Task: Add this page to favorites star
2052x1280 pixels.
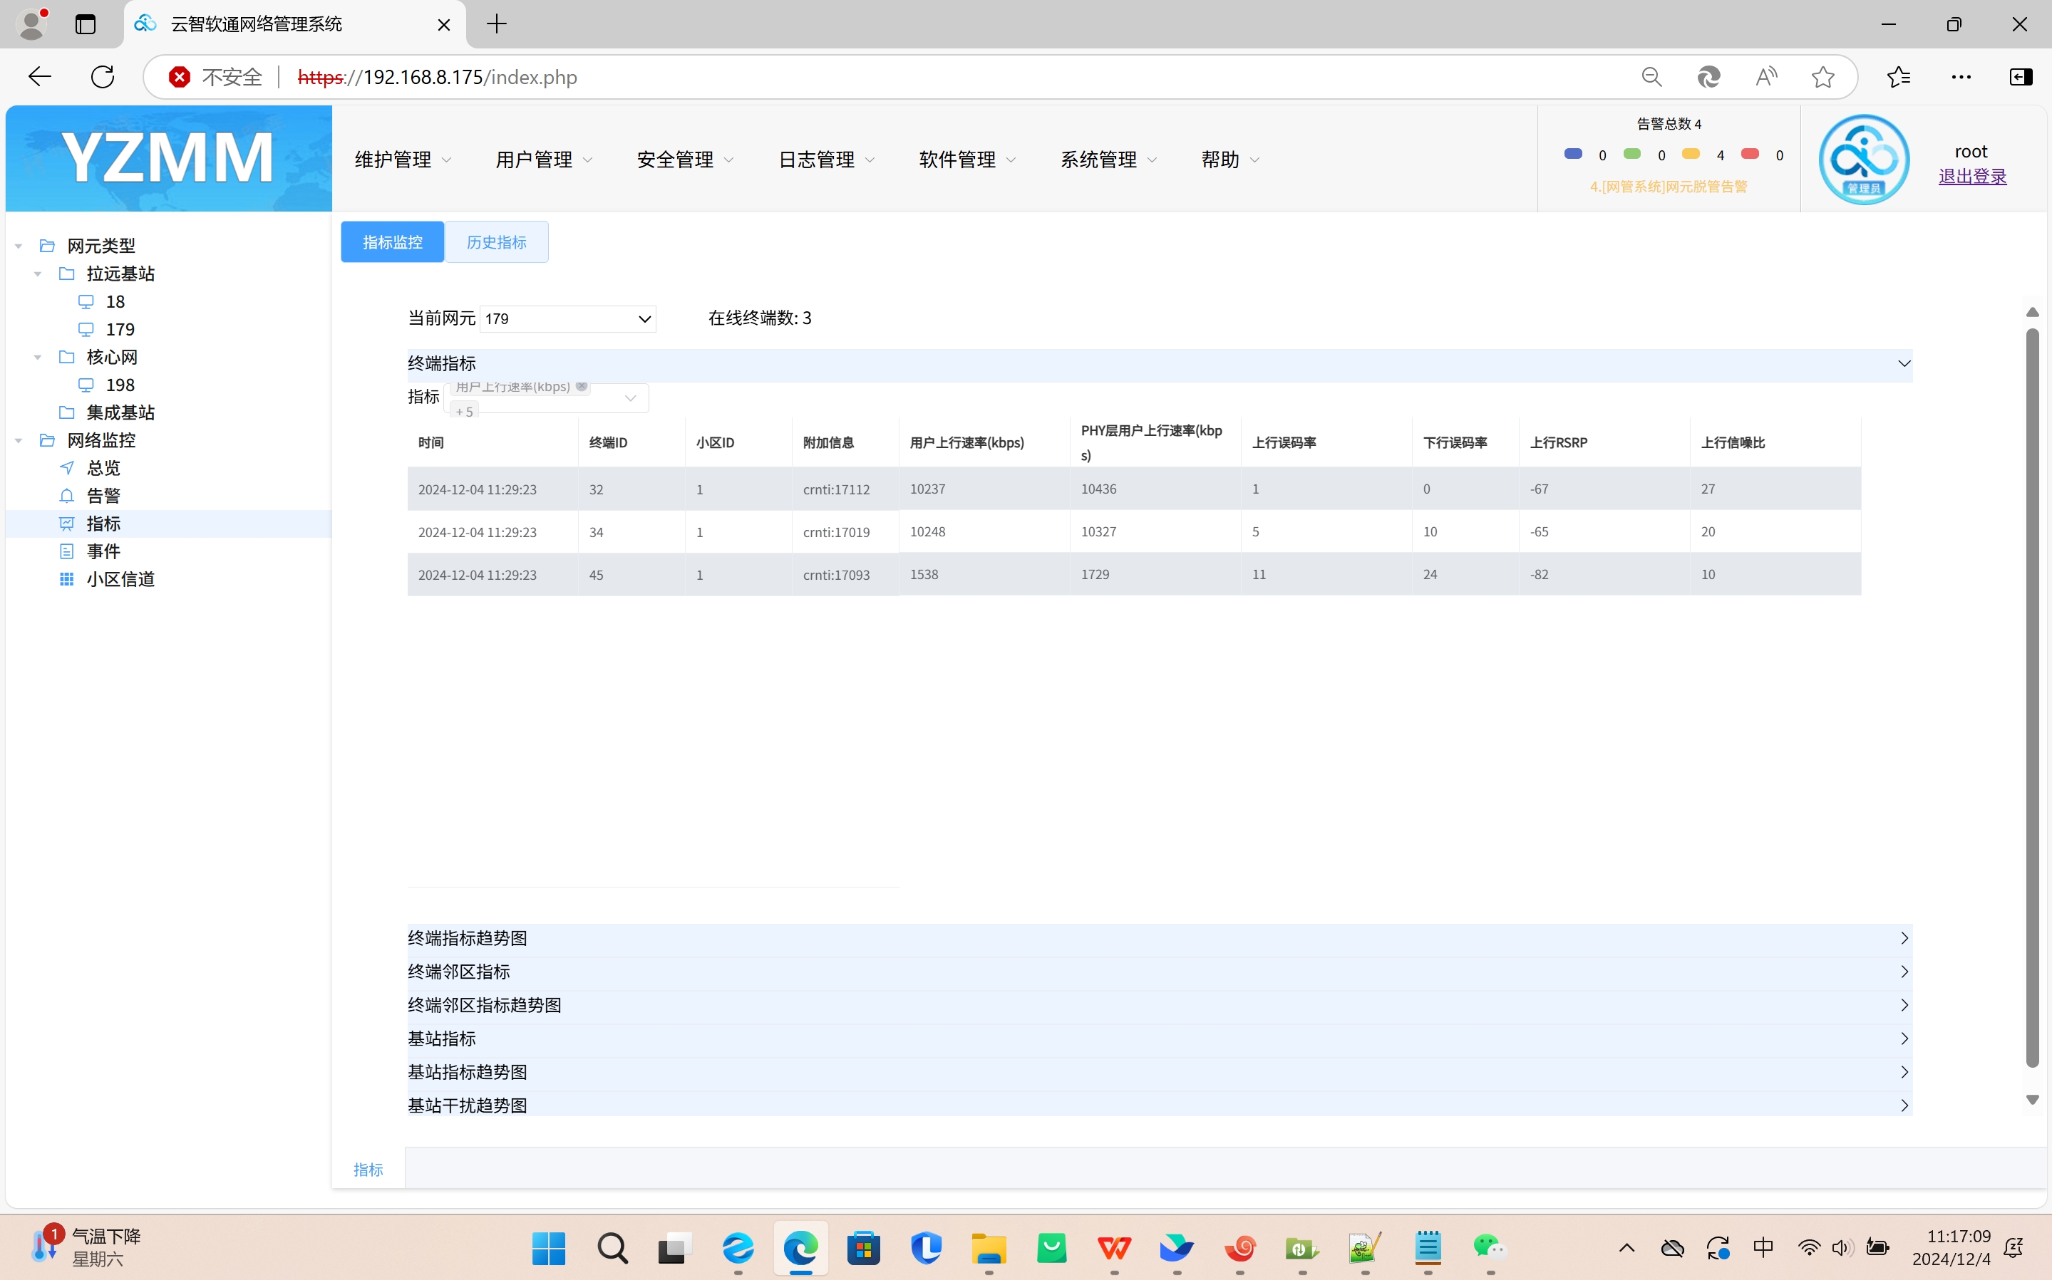Action: click(x=1822, y=77)
